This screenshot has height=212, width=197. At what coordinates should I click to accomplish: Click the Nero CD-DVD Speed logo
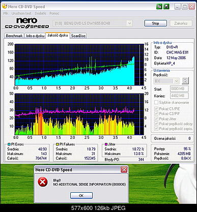tap(27, 23)
